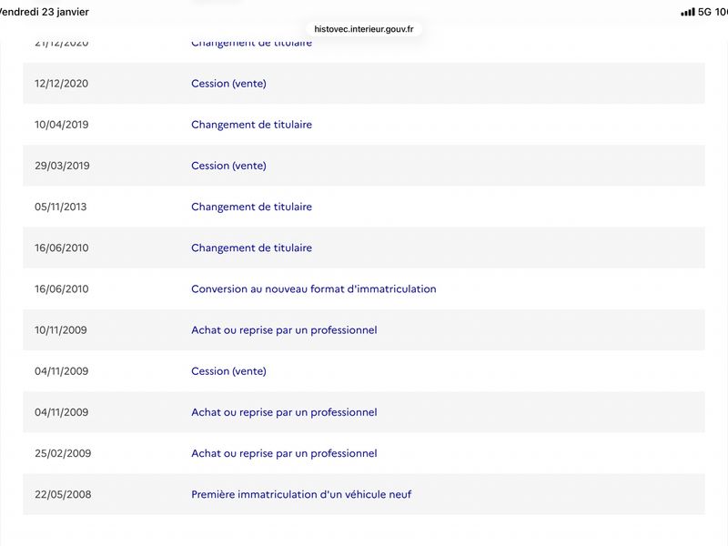Screen dimensions: 728x546
Task: Open the Cession (vente) entry dated 12/12/2020
Action: (x=228, y=84)
